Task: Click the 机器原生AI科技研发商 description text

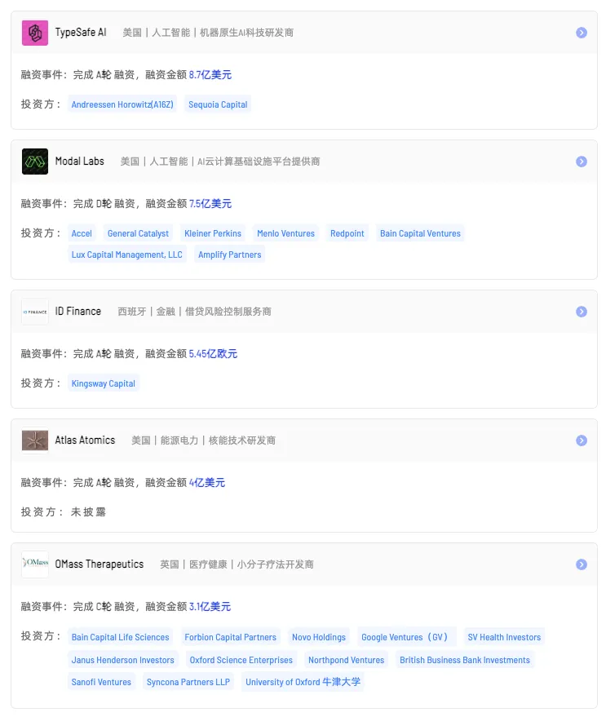Action: 246,33
